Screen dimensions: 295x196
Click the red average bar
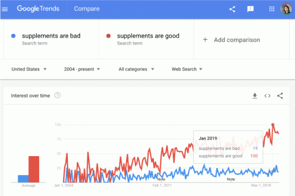click(x=34, y=169)
